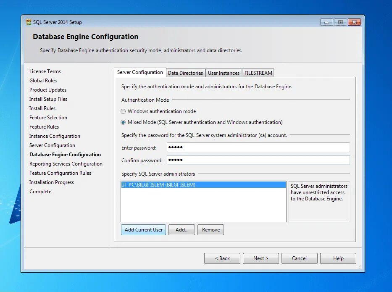
Task: Click Product Updates in the step list
Action: 48,90
